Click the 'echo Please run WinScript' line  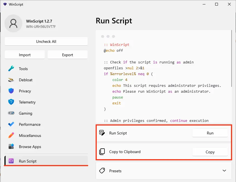tap(161, 92)
